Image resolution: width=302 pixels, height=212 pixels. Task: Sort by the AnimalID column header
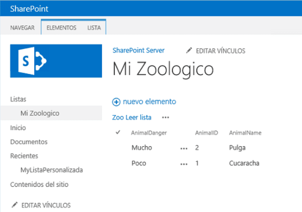click(x=207, y=133)
